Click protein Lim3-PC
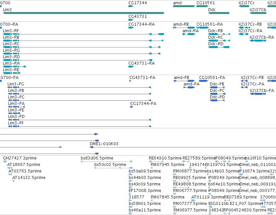 pyautogui.click(x=79, y=100)
